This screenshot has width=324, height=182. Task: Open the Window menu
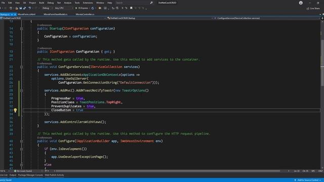(x=100, y=3)
